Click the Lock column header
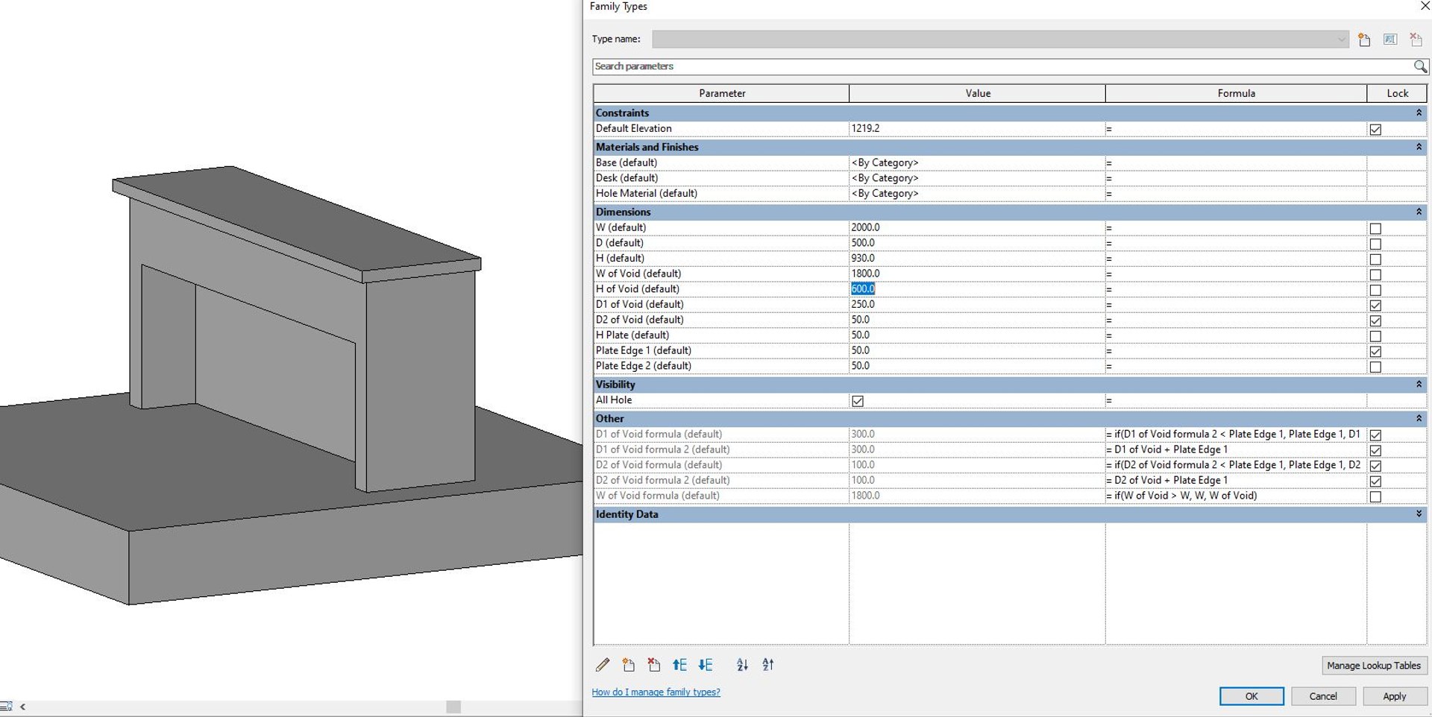The width and height of the screenshot is (1432, 717). 1397,93
